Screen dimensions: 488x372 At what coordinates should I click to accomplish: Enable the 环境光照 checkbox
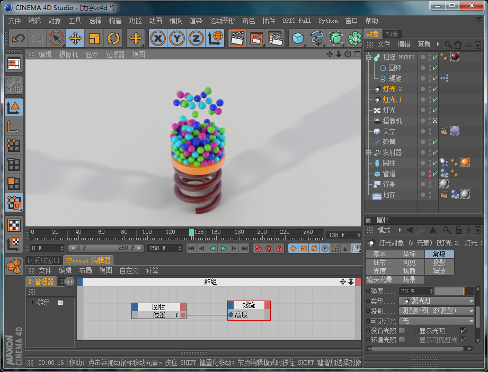(x=402, y=340)
